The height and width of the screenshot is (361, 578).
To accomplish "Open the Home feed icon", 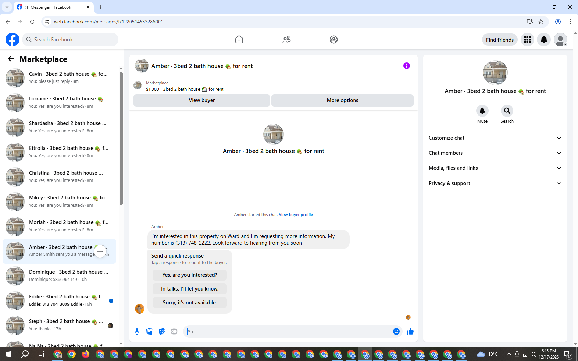I will click(x=239, y=40).
